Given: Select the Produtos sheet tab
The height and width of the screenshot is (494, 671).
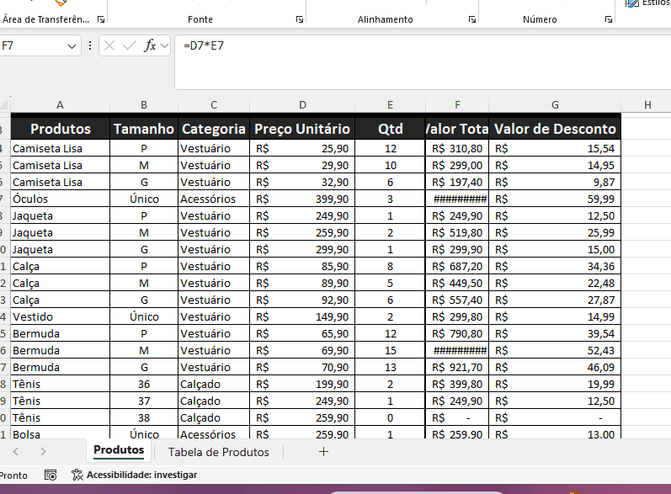Looking at the screenshot, I should 119,450.
